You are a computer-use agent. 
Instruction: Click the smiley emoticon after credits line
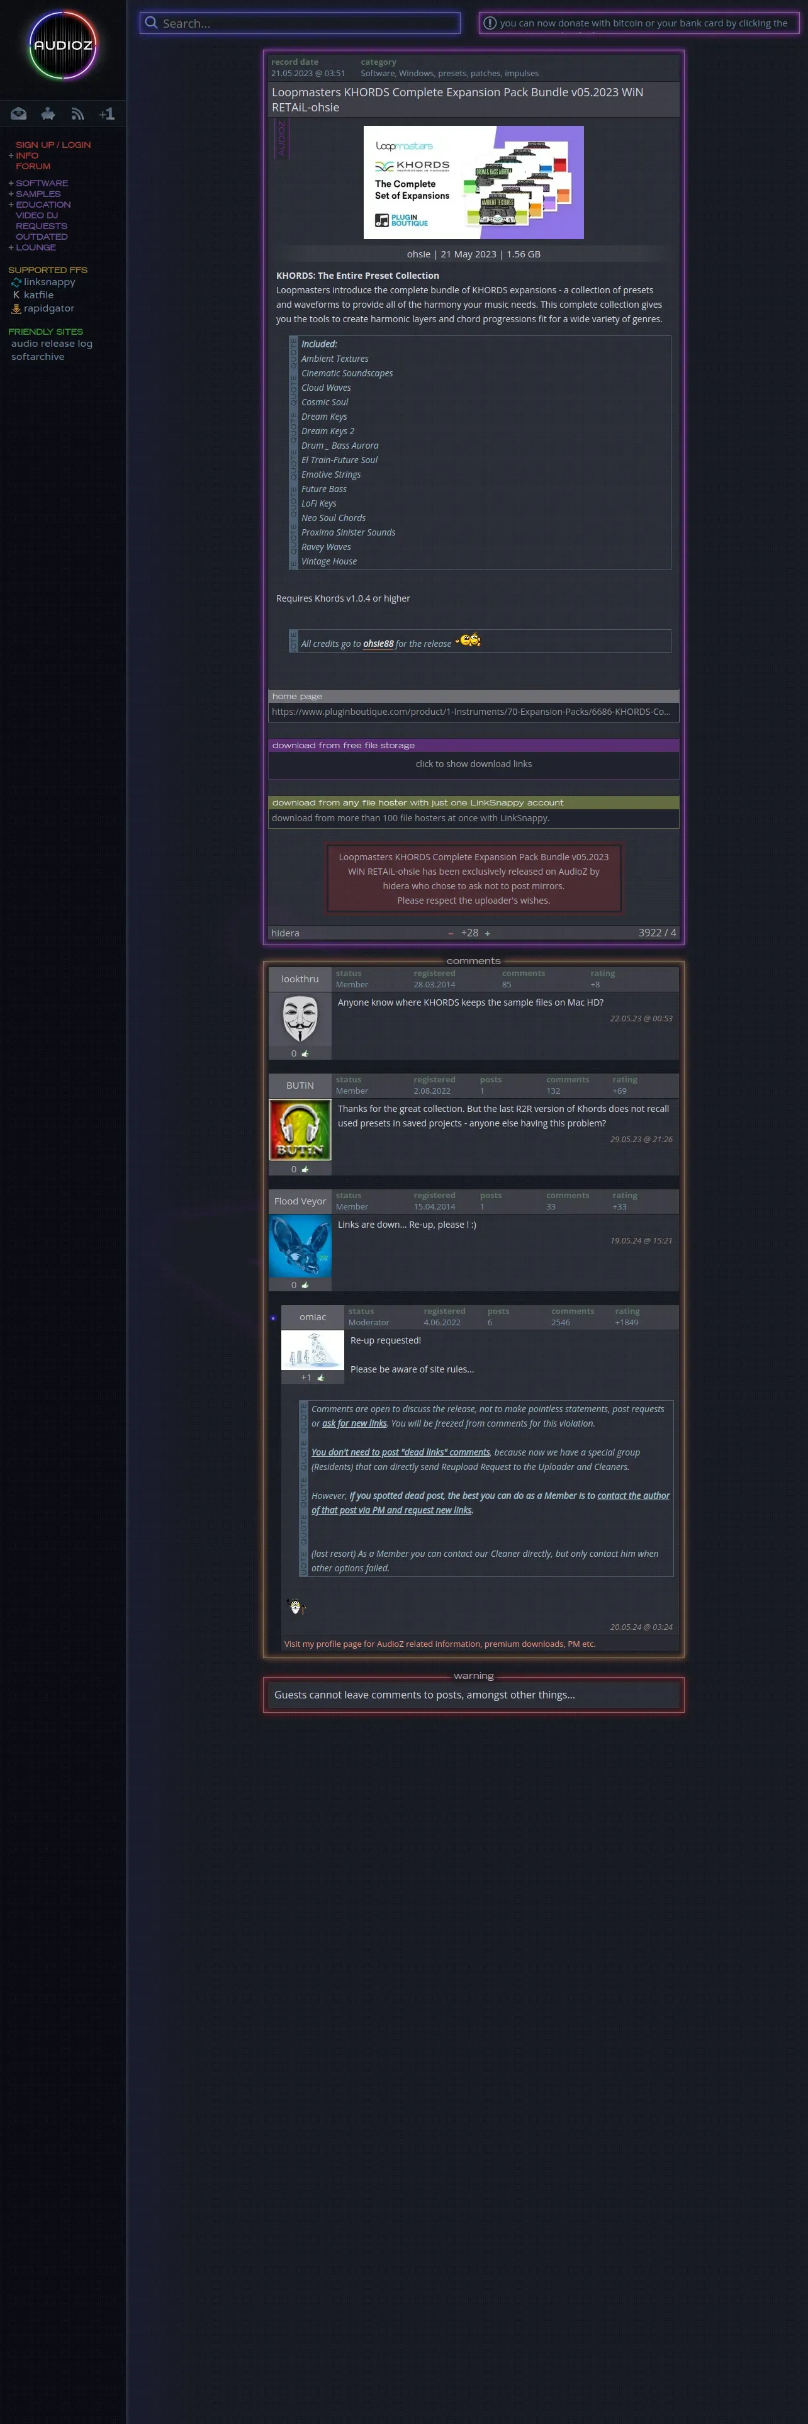coord(468,641)
